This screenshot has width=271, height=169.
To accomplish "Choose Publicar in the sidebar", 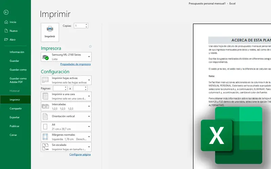I will (14, 126).
